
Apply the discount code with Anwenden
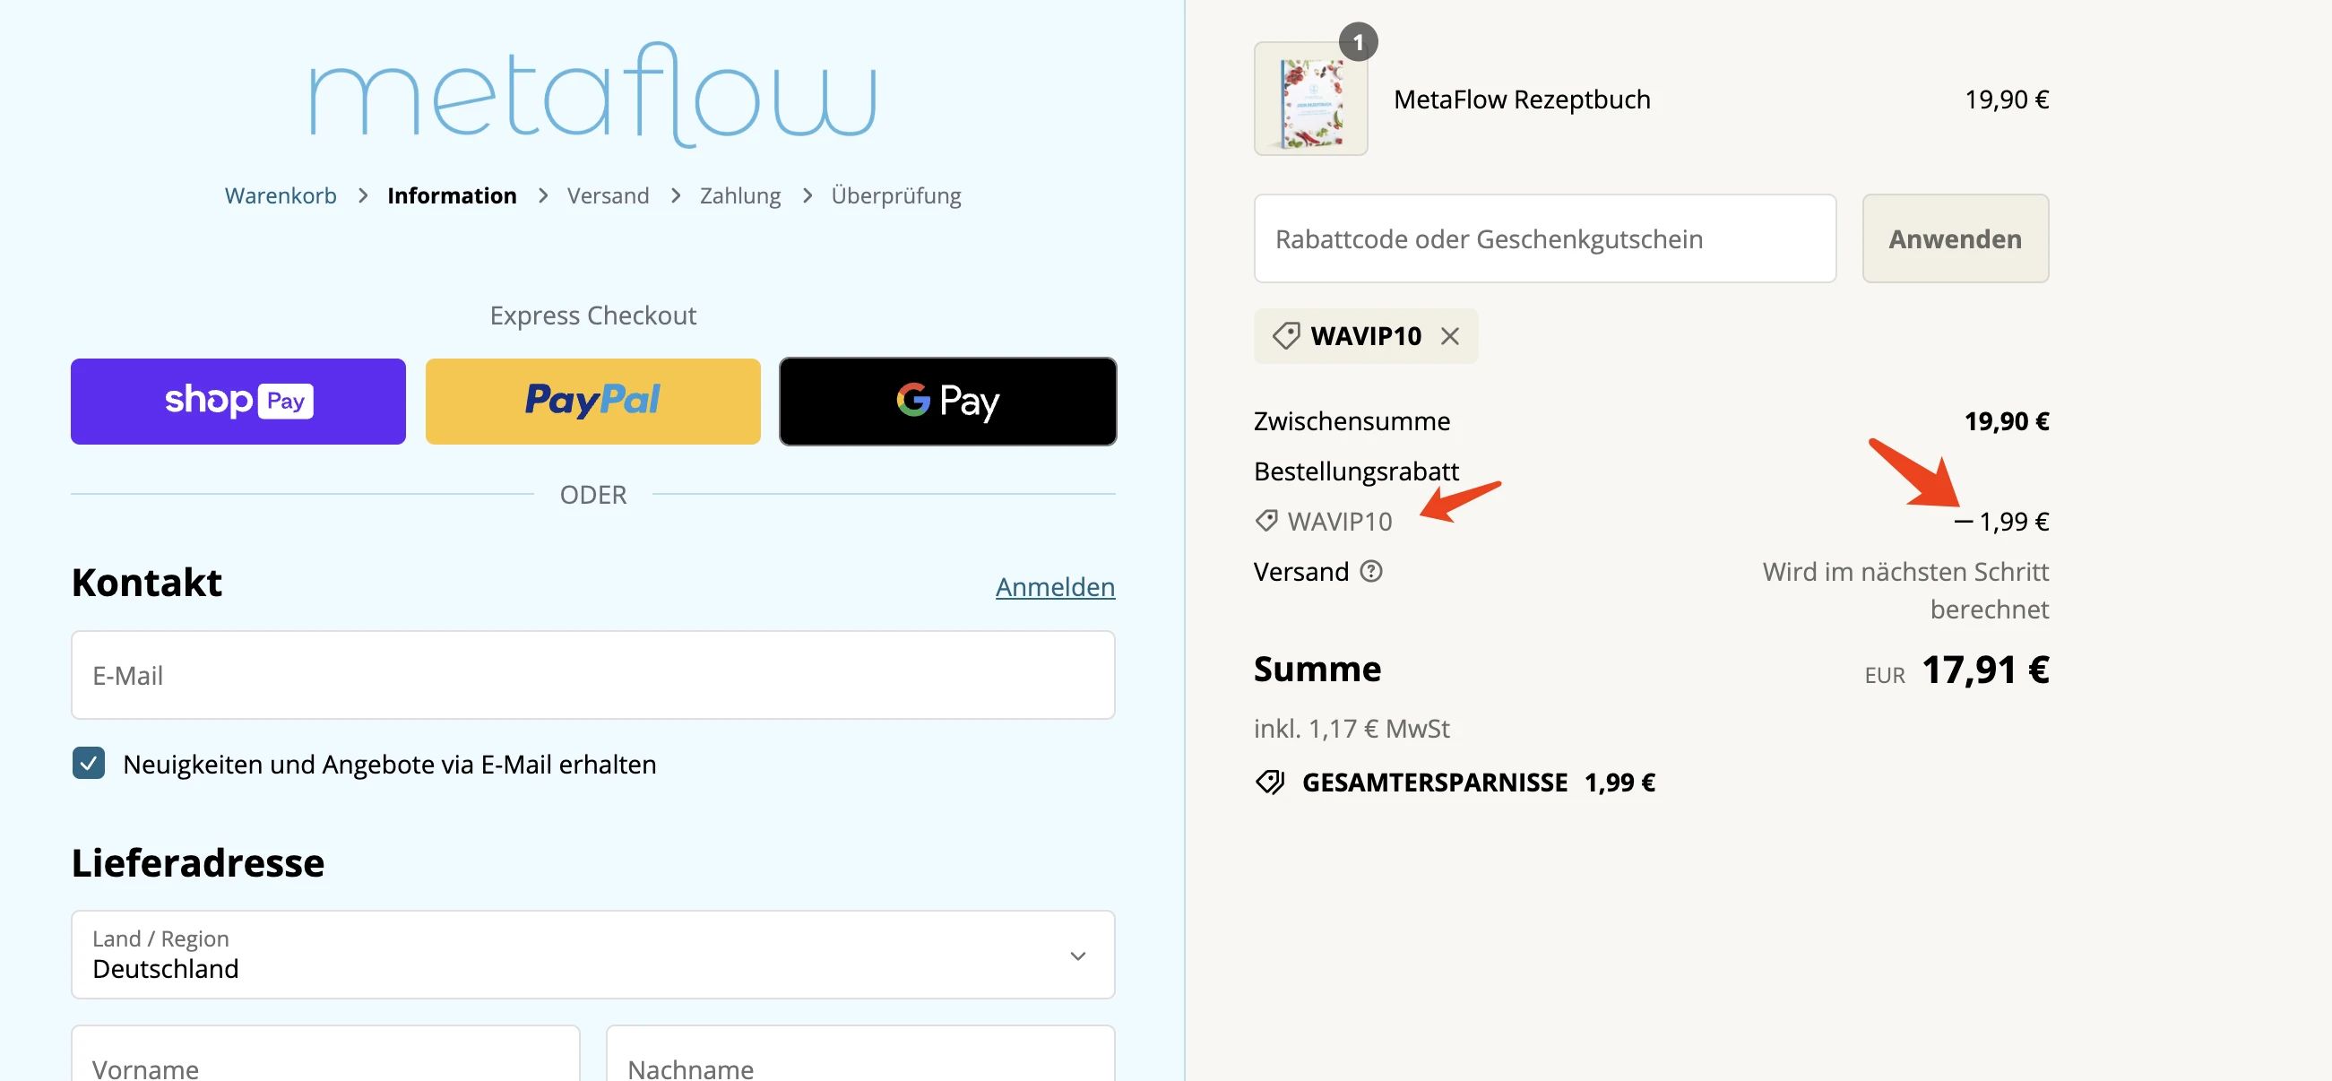tap(1956, 238)
